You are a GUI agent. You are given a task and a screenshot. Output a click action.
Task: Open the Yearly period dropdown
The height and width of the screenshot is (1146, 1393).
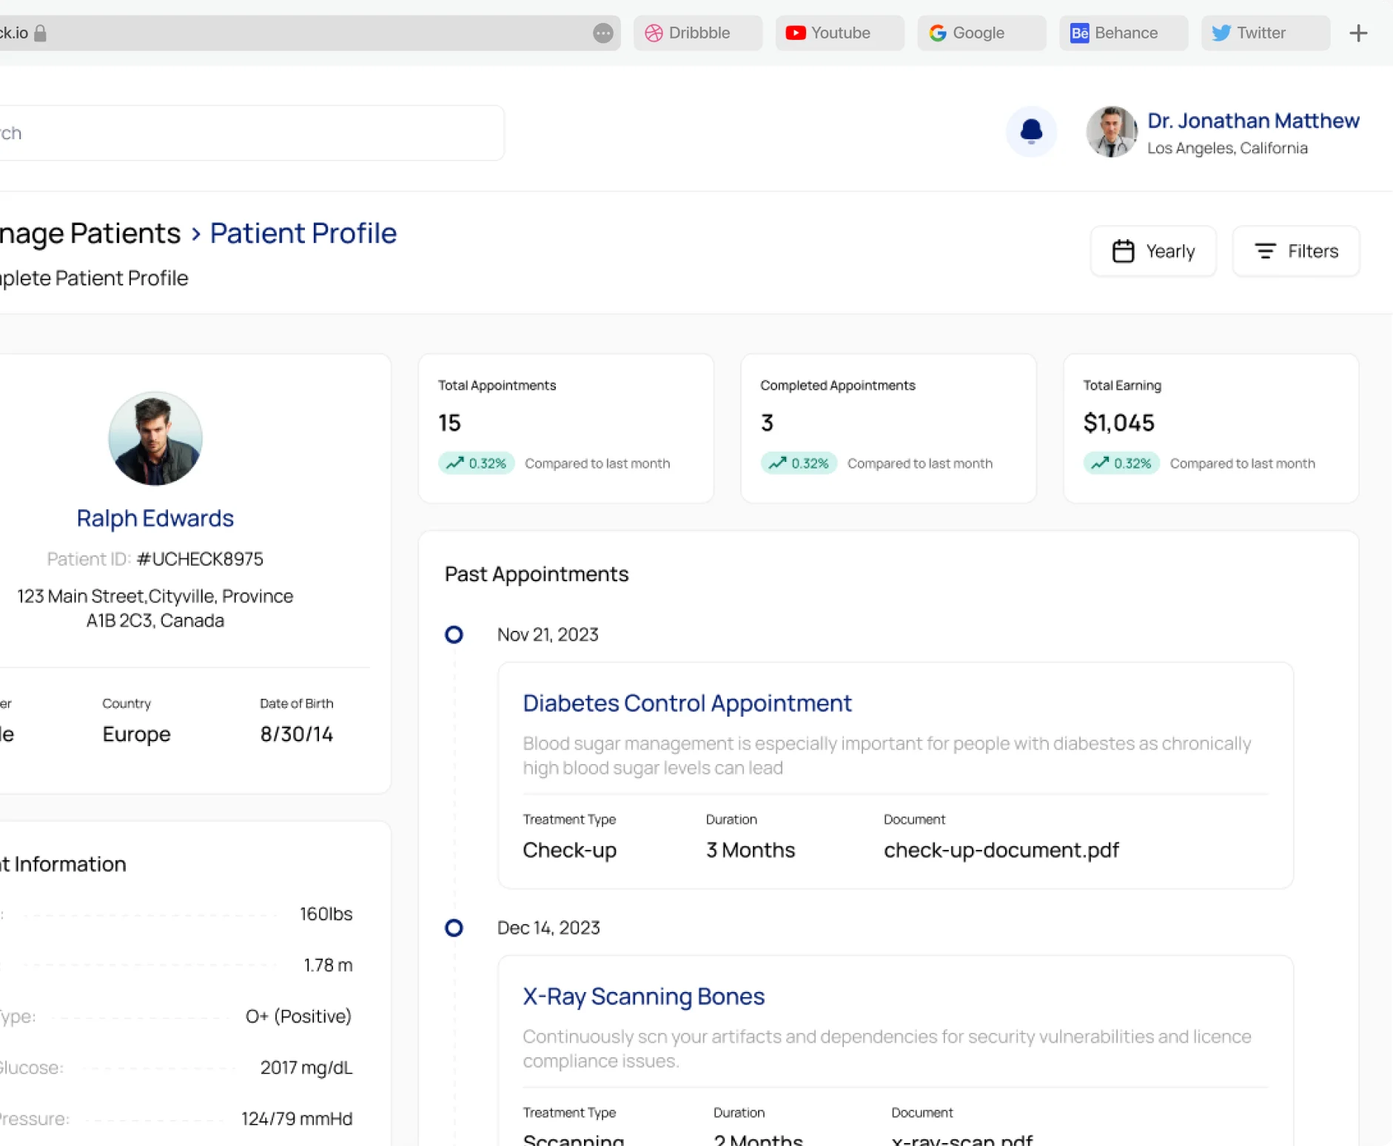coord(1153,250)
